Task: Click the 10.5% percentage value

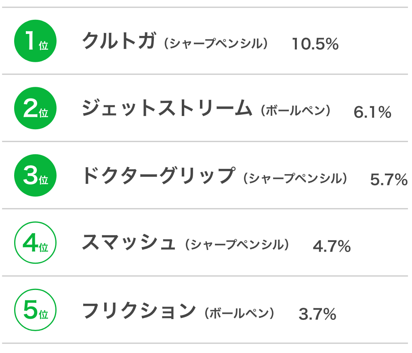Action: [x=315, y=44]
